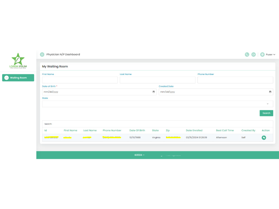
Task: Sort table by Id column
Action: [45, 130]
